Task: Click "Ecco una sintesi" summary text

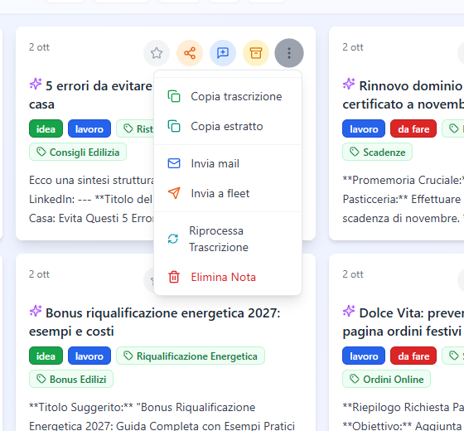Action: (x=91, y=199)
